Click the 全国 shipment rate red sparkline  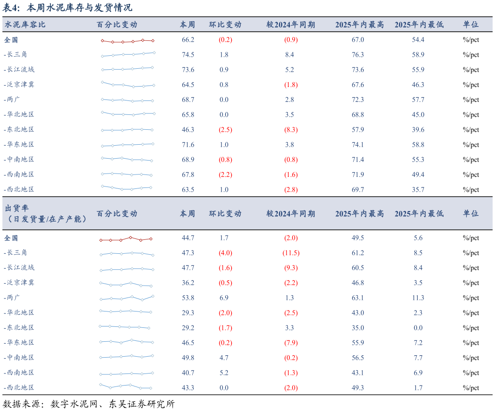(x=127, y=238)
